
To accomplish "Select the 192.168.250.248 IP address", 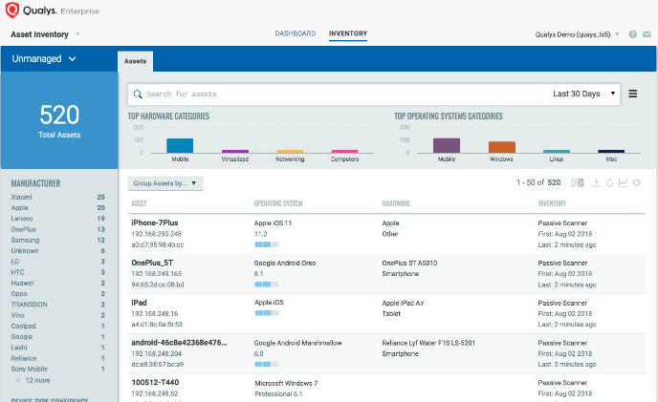I will pos(157,234).
